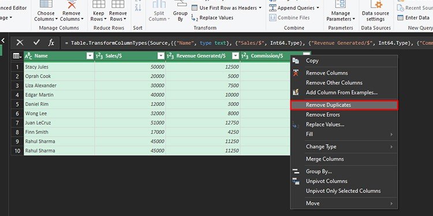
Task: Click the Recent Sources icon
Action: pos(401,7)
